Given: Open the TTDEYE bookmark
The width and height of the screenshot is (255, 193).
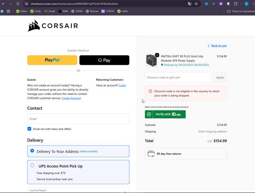Looking at the screenshot, I should coord(108,11).
